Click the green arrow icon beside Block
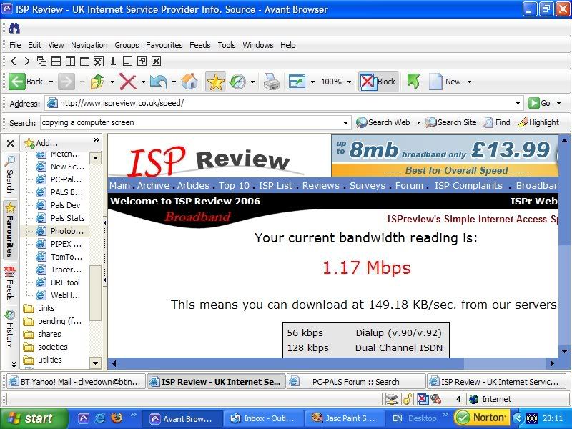The image size is (572, 429). [x=413, y=82]
